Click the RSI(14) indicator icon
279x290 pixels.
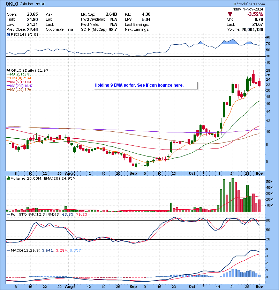click(8, 34)
